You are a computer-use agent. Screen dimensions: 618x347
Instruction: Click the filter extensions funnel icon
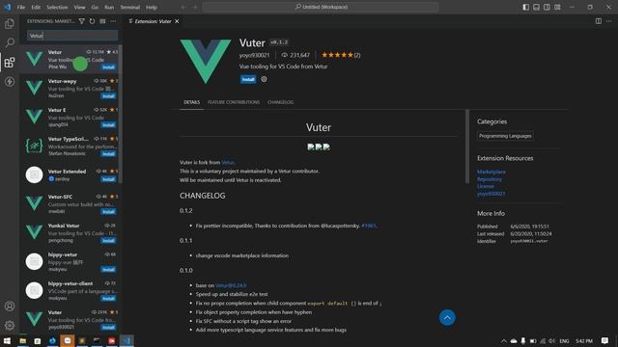pyautogui.click(x=81, y=21)
